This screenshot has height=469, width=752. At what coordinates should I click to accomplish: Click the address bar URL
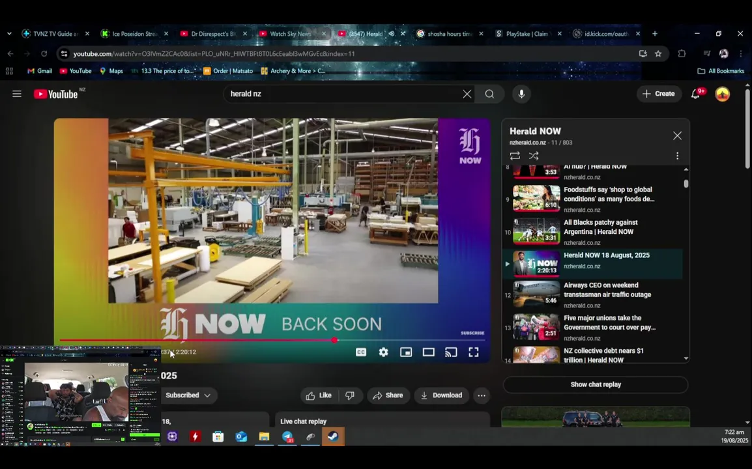point(214,53)
